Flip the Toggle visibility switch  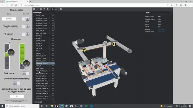pos(26,26)
